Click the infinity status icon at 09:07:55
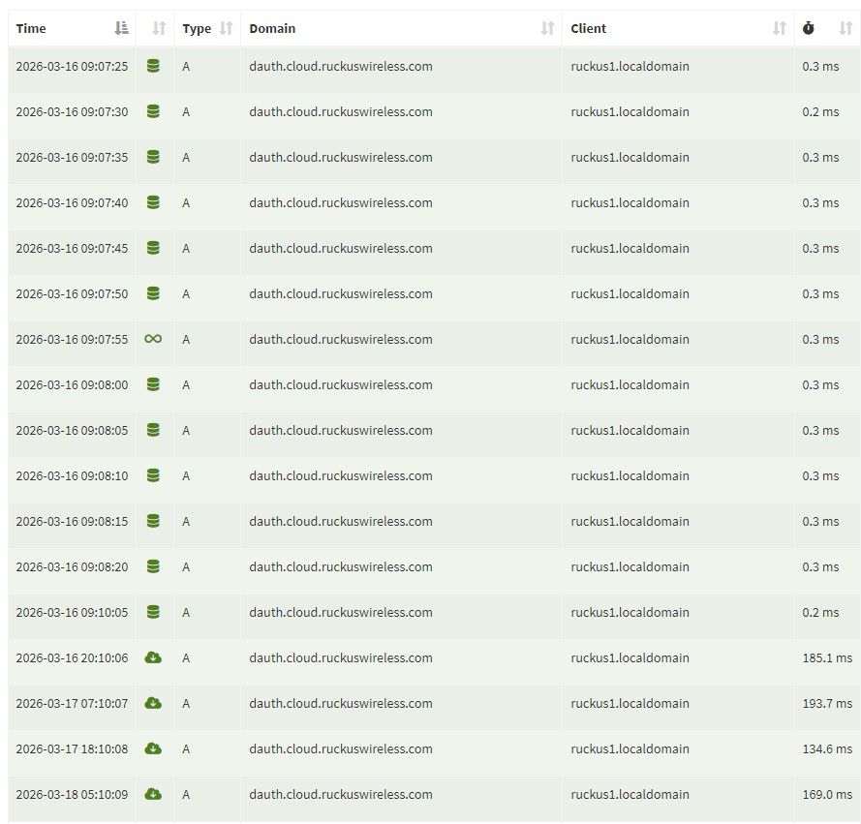This screenshot has height=824, width=861. click(153, 339)
